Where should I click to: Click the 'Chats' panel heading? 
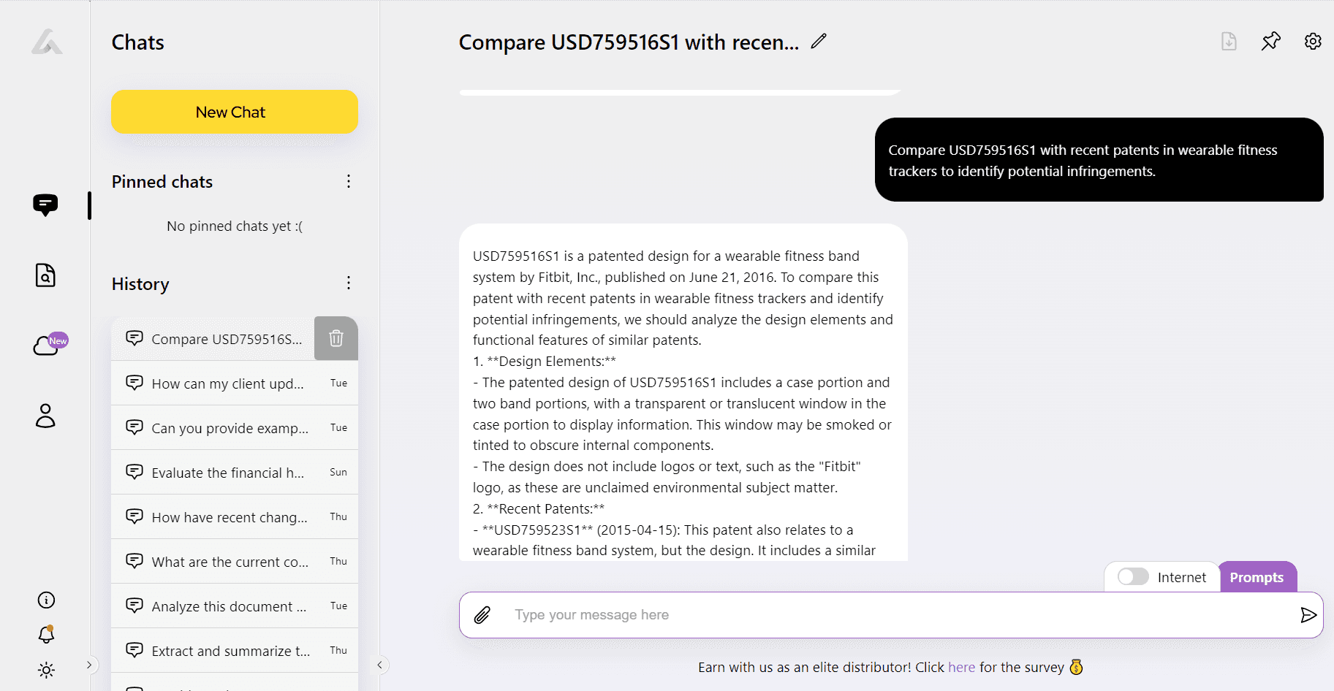(137, 42)
